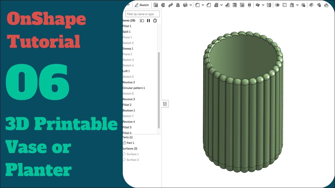Select the Delete part tool
335x188 pixels.
pyautogui.click(x=303, y=5)
